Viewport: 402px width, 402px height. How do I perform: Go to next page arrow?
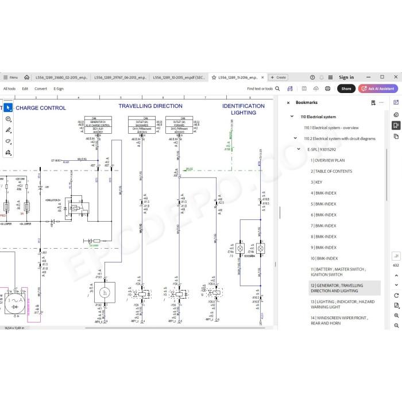coord(396,285)
